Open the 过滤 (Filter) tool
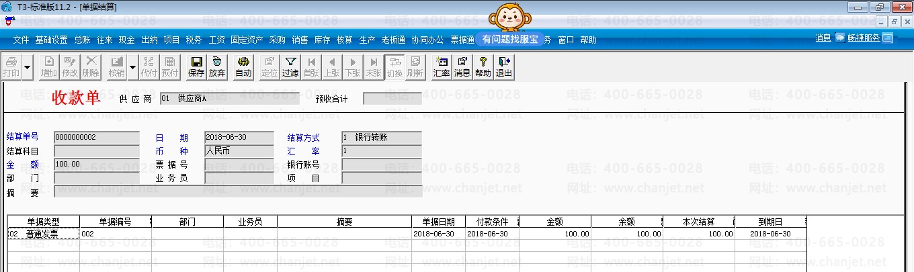Viewport: 914px width, 272px height. coord(290,66)
